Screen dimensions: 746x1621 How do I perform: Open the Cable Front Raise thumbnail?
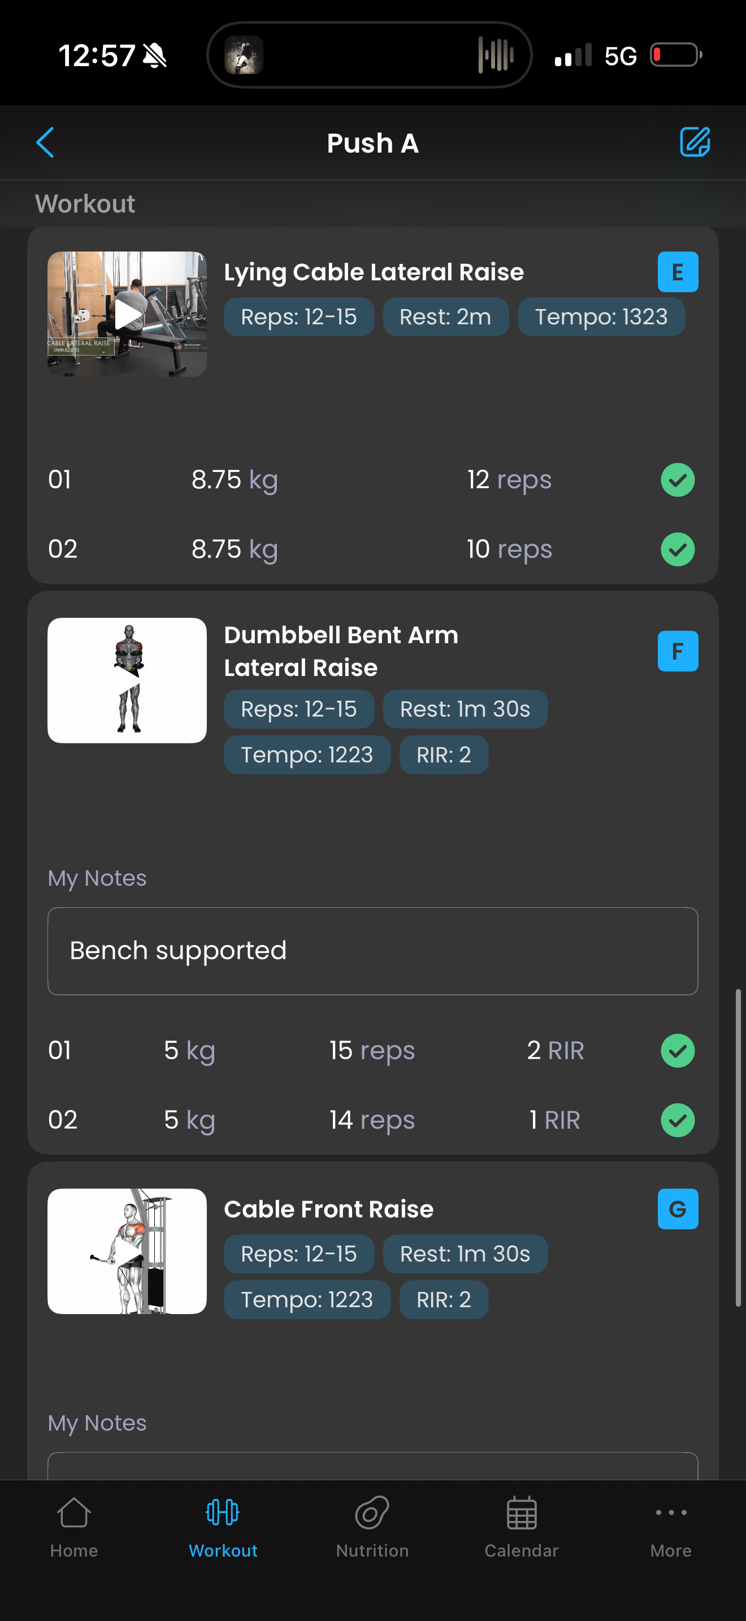pos(127,1251)
